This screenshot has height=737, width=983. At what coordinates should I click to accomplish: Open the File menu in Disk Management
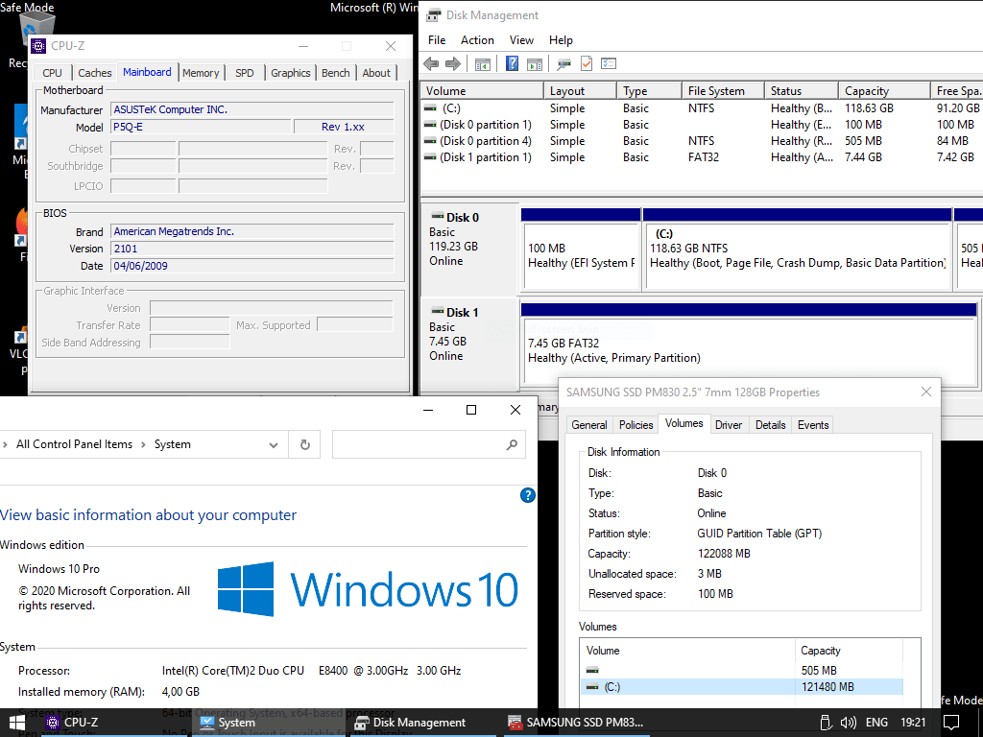click(437, 40)
